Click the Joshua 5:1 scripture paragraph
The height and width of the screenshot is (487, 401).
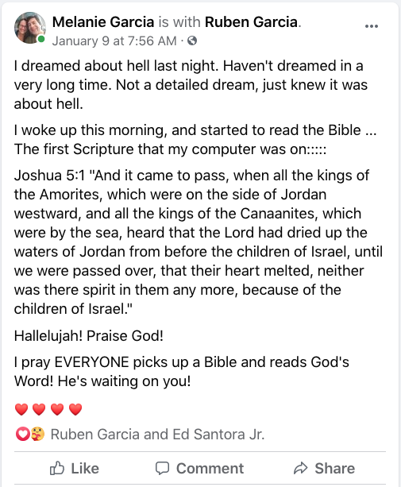199,242
